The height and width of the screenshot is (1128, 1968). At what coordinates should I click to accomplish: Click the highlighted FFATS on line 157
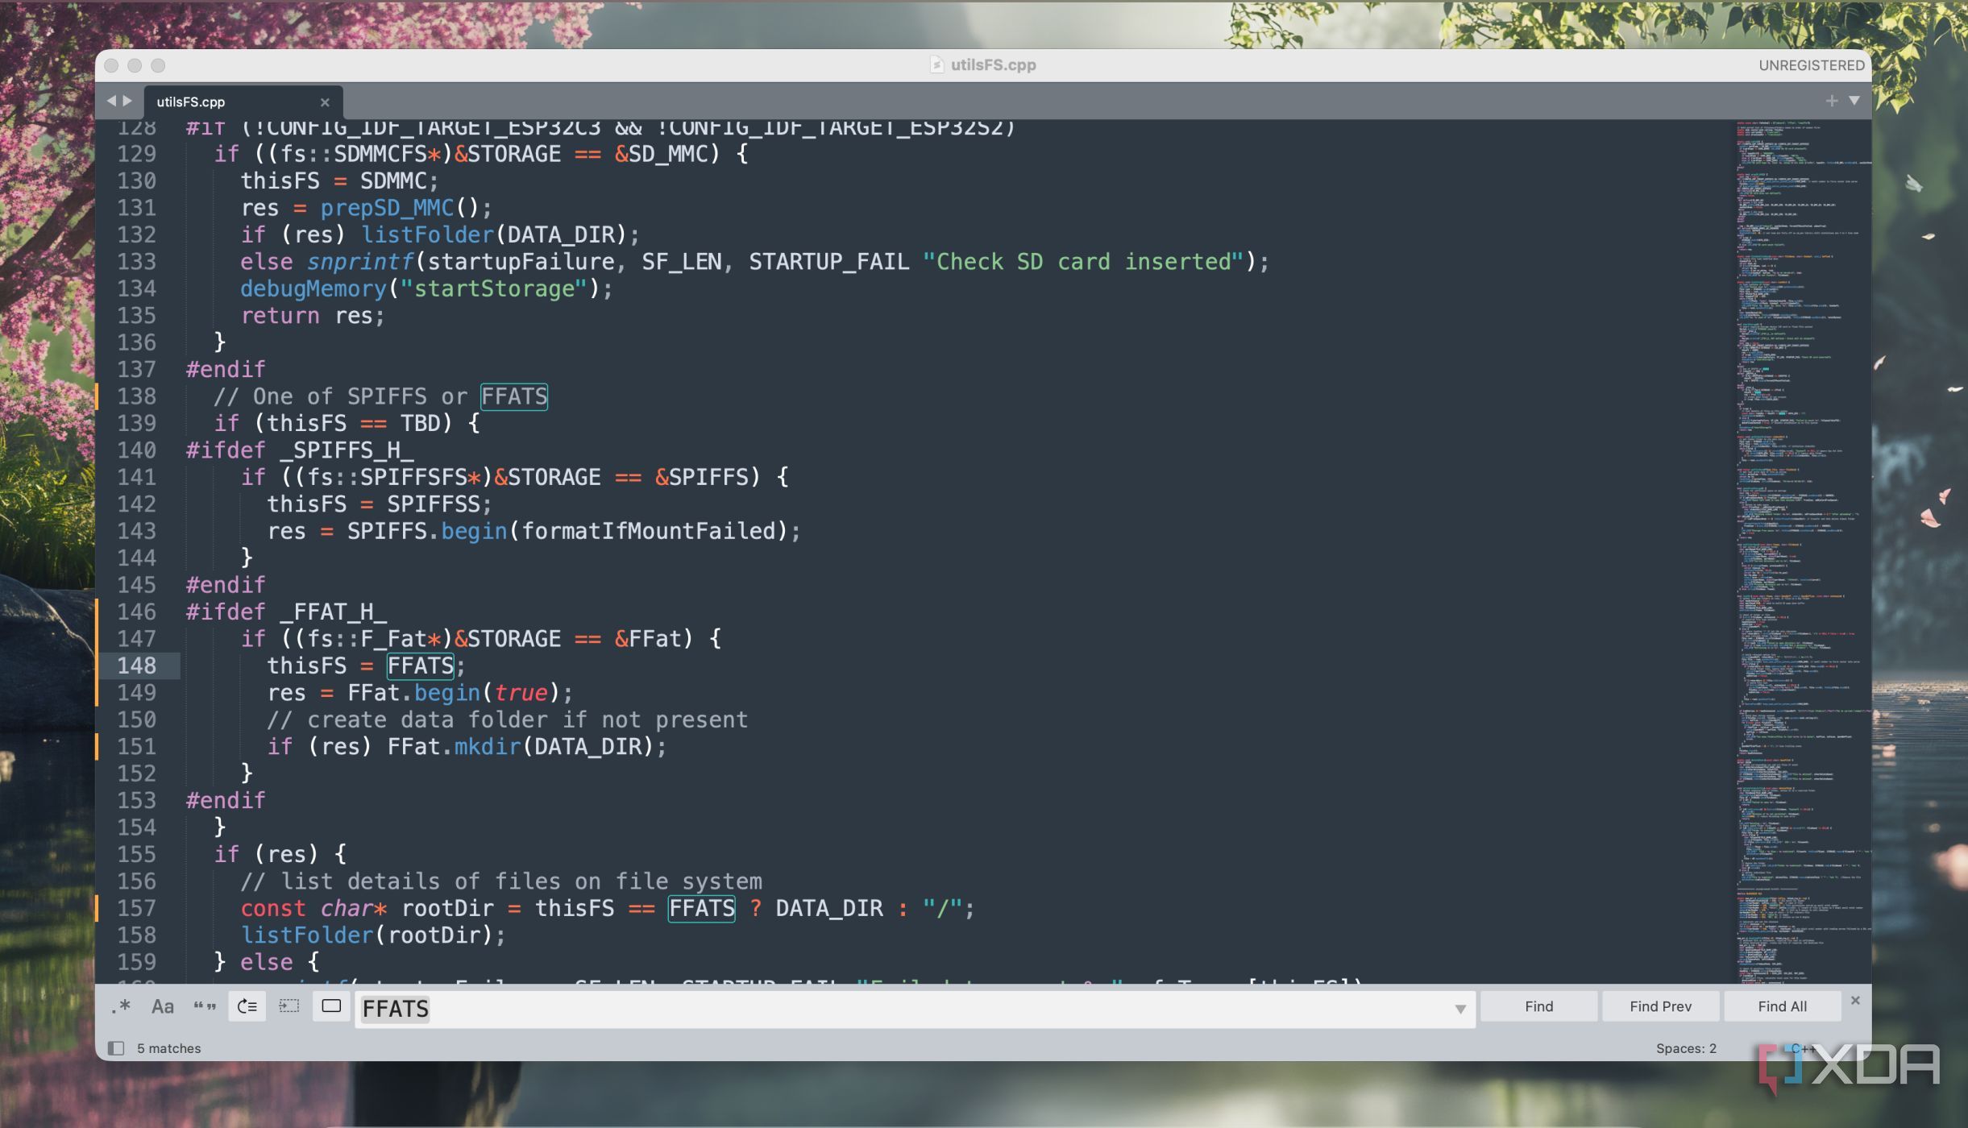point(701,908)
